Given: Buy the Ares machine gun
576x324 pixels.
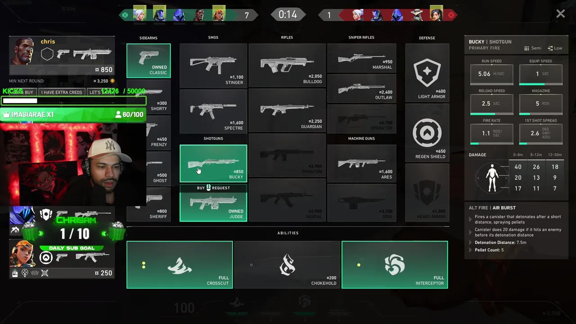Looking at the screenshot, I should point(362,163).
